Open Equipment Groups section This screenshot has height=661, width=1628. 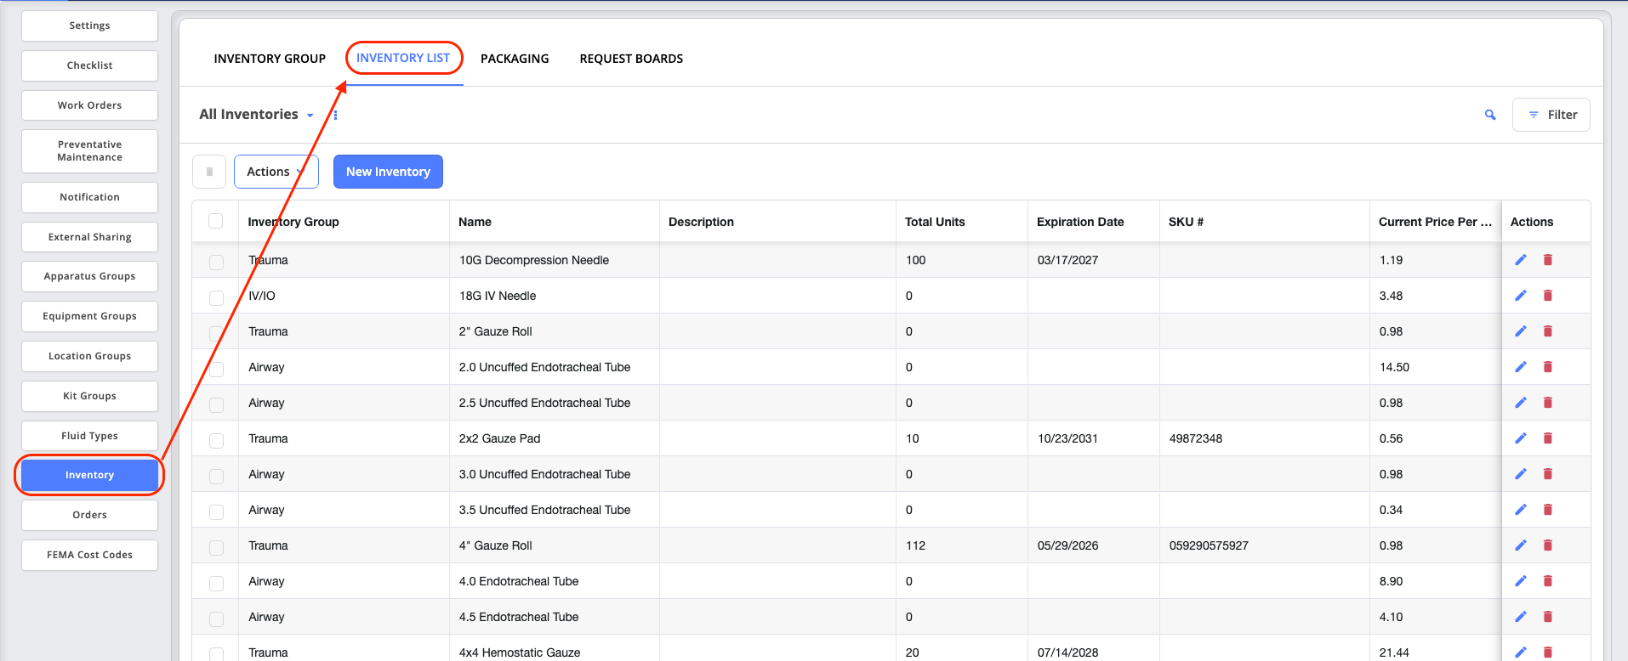pos(89,316)
